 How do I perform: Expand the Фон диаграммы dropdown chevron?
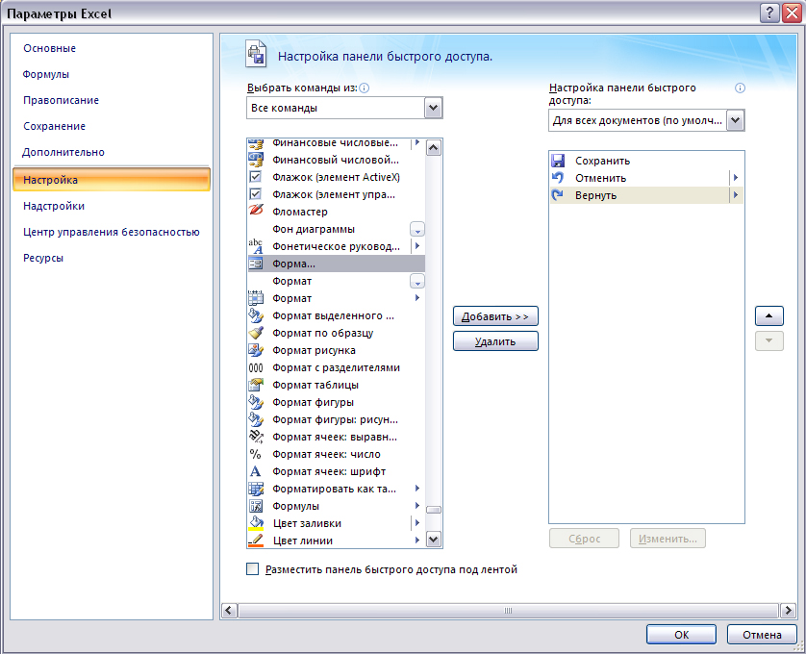[x=416, y=229]
